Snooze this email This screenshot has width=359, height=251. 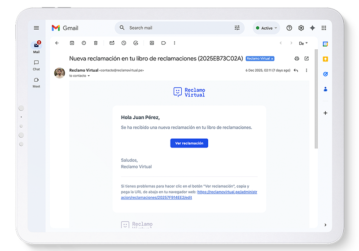coord(124,43)
